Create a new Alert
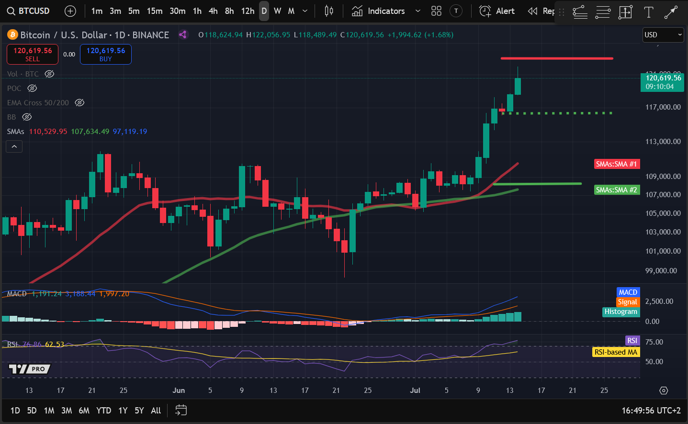 pos(497,11)
